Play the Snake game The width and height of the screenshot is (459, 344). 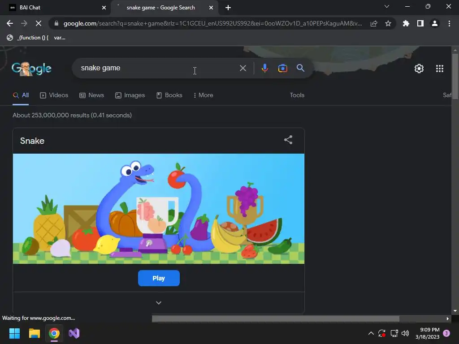point(159,278)
